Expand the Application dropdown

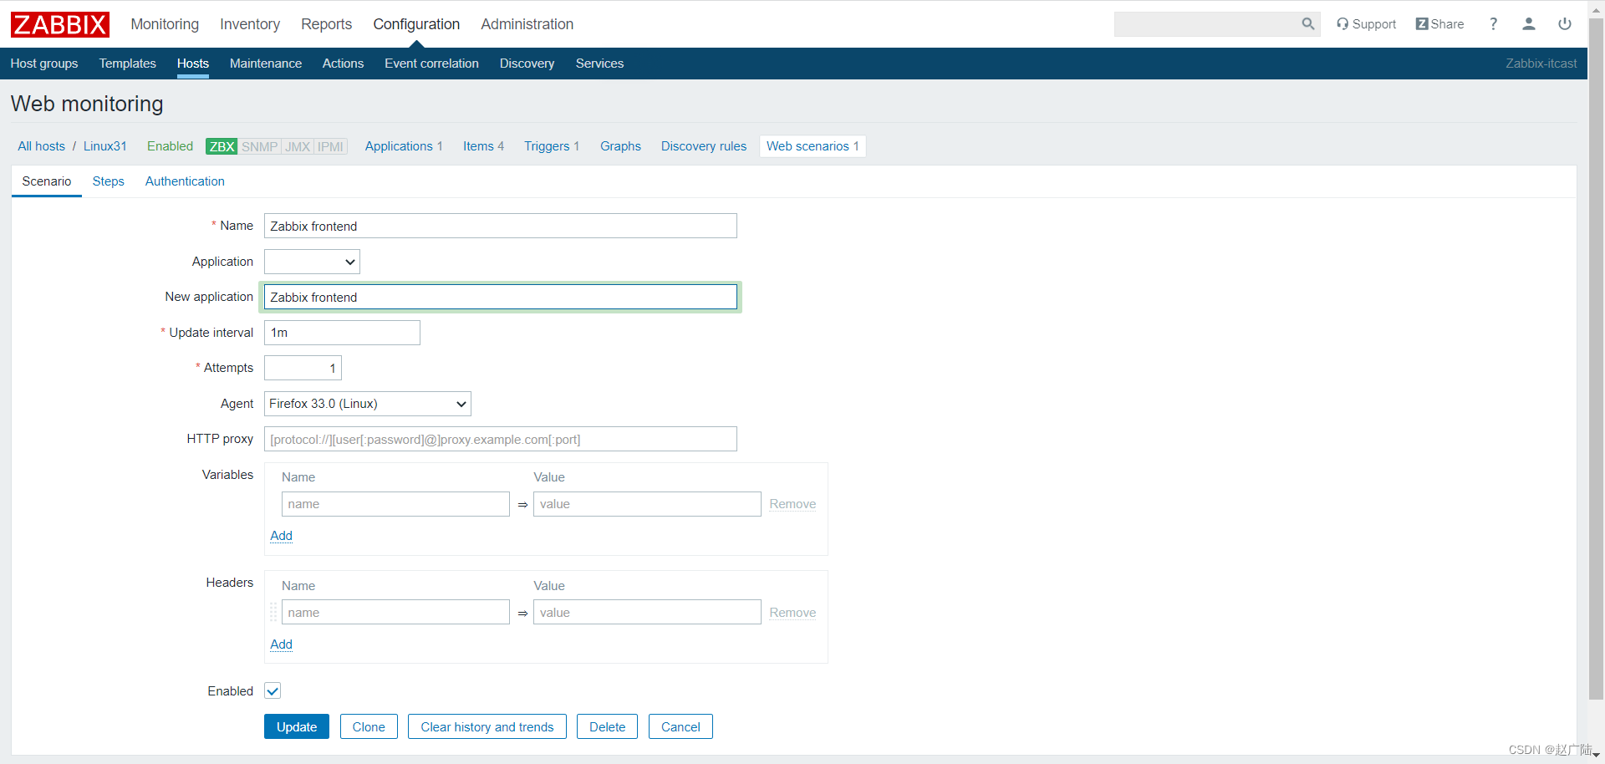[312, 262]
